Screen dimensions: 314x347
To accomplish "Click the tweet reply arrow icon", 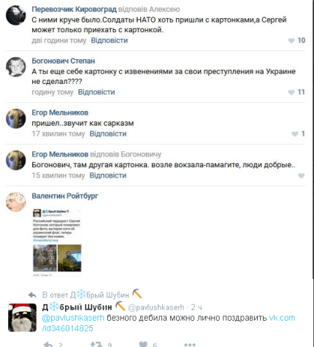I will pos(48,344).
